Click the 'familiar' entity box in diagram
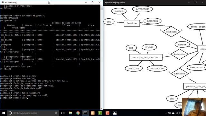206x116 pixels. (x=132, y=23)
